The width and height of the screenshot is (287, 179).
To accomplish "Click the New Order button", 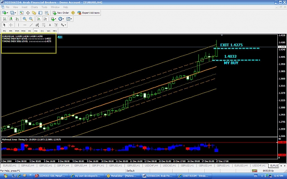I will pyautogui.click(x=61, y=13).
